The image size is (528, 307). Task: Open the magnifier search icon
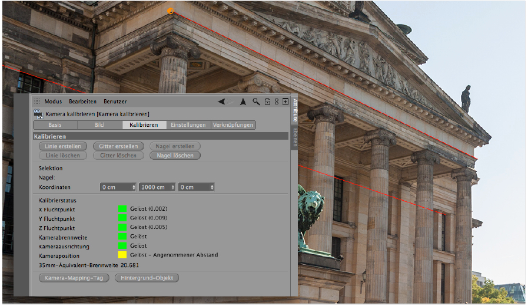pos(256,102)
